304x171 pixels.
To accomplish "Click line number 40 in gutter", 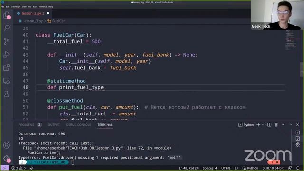I will click(26, 35).
